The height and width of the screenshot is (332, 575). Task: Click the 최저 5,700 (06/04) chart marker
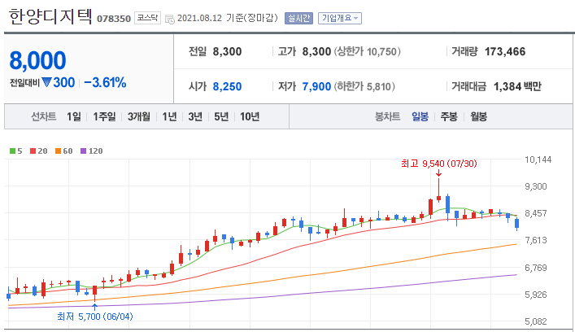pos(95,317)
